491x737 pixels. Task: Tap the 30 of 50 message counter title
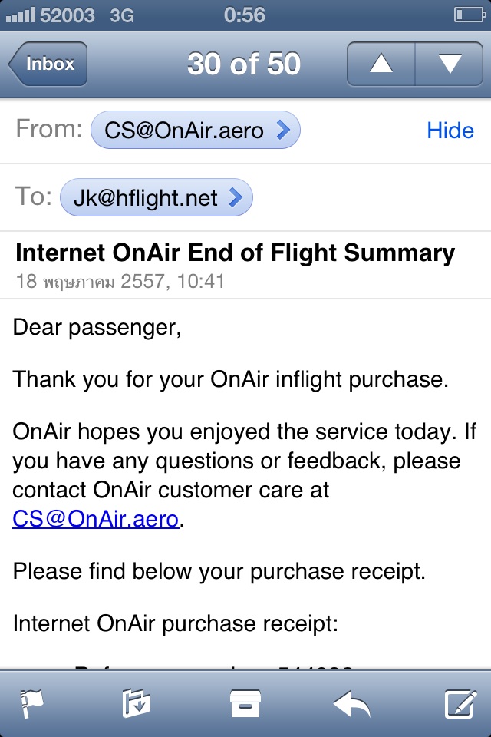point(244,64)
